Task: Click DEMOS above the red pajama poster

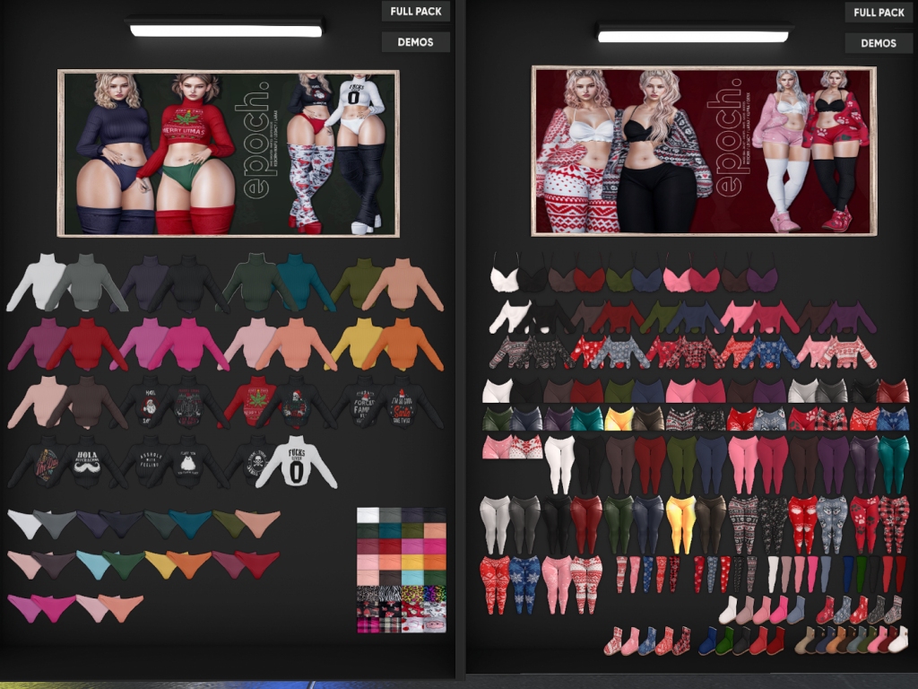Action: click(879, 43)
